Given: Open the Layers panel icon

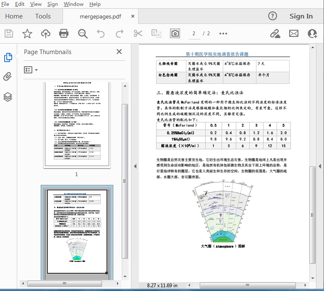Looking at the screenshot, I should tap(8, 97).
